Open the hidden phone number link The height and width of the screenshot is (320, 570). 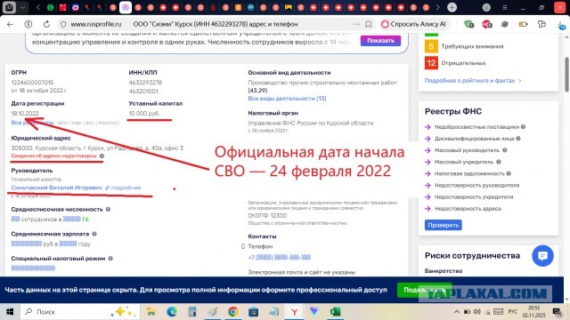click(279, 257)
